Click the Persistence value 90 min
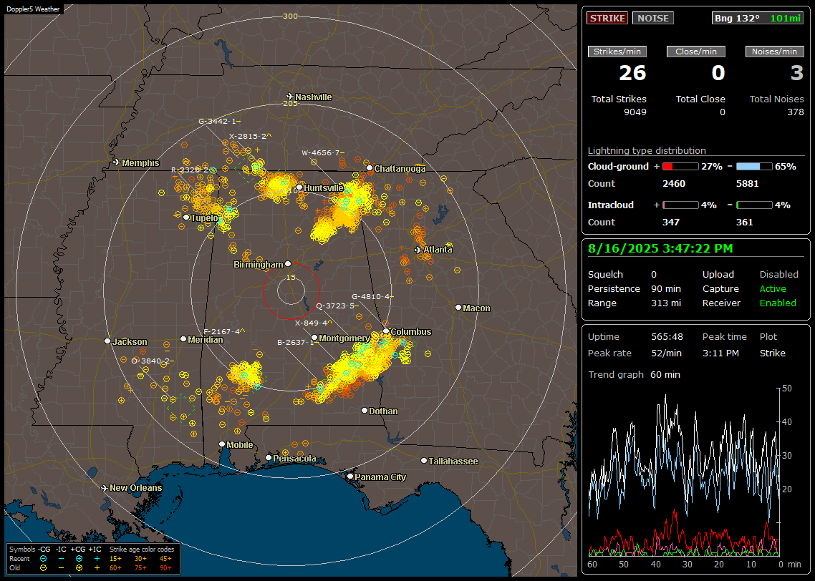Image resolution: width=815 pixels, height=581 pixels. (666, 288)
